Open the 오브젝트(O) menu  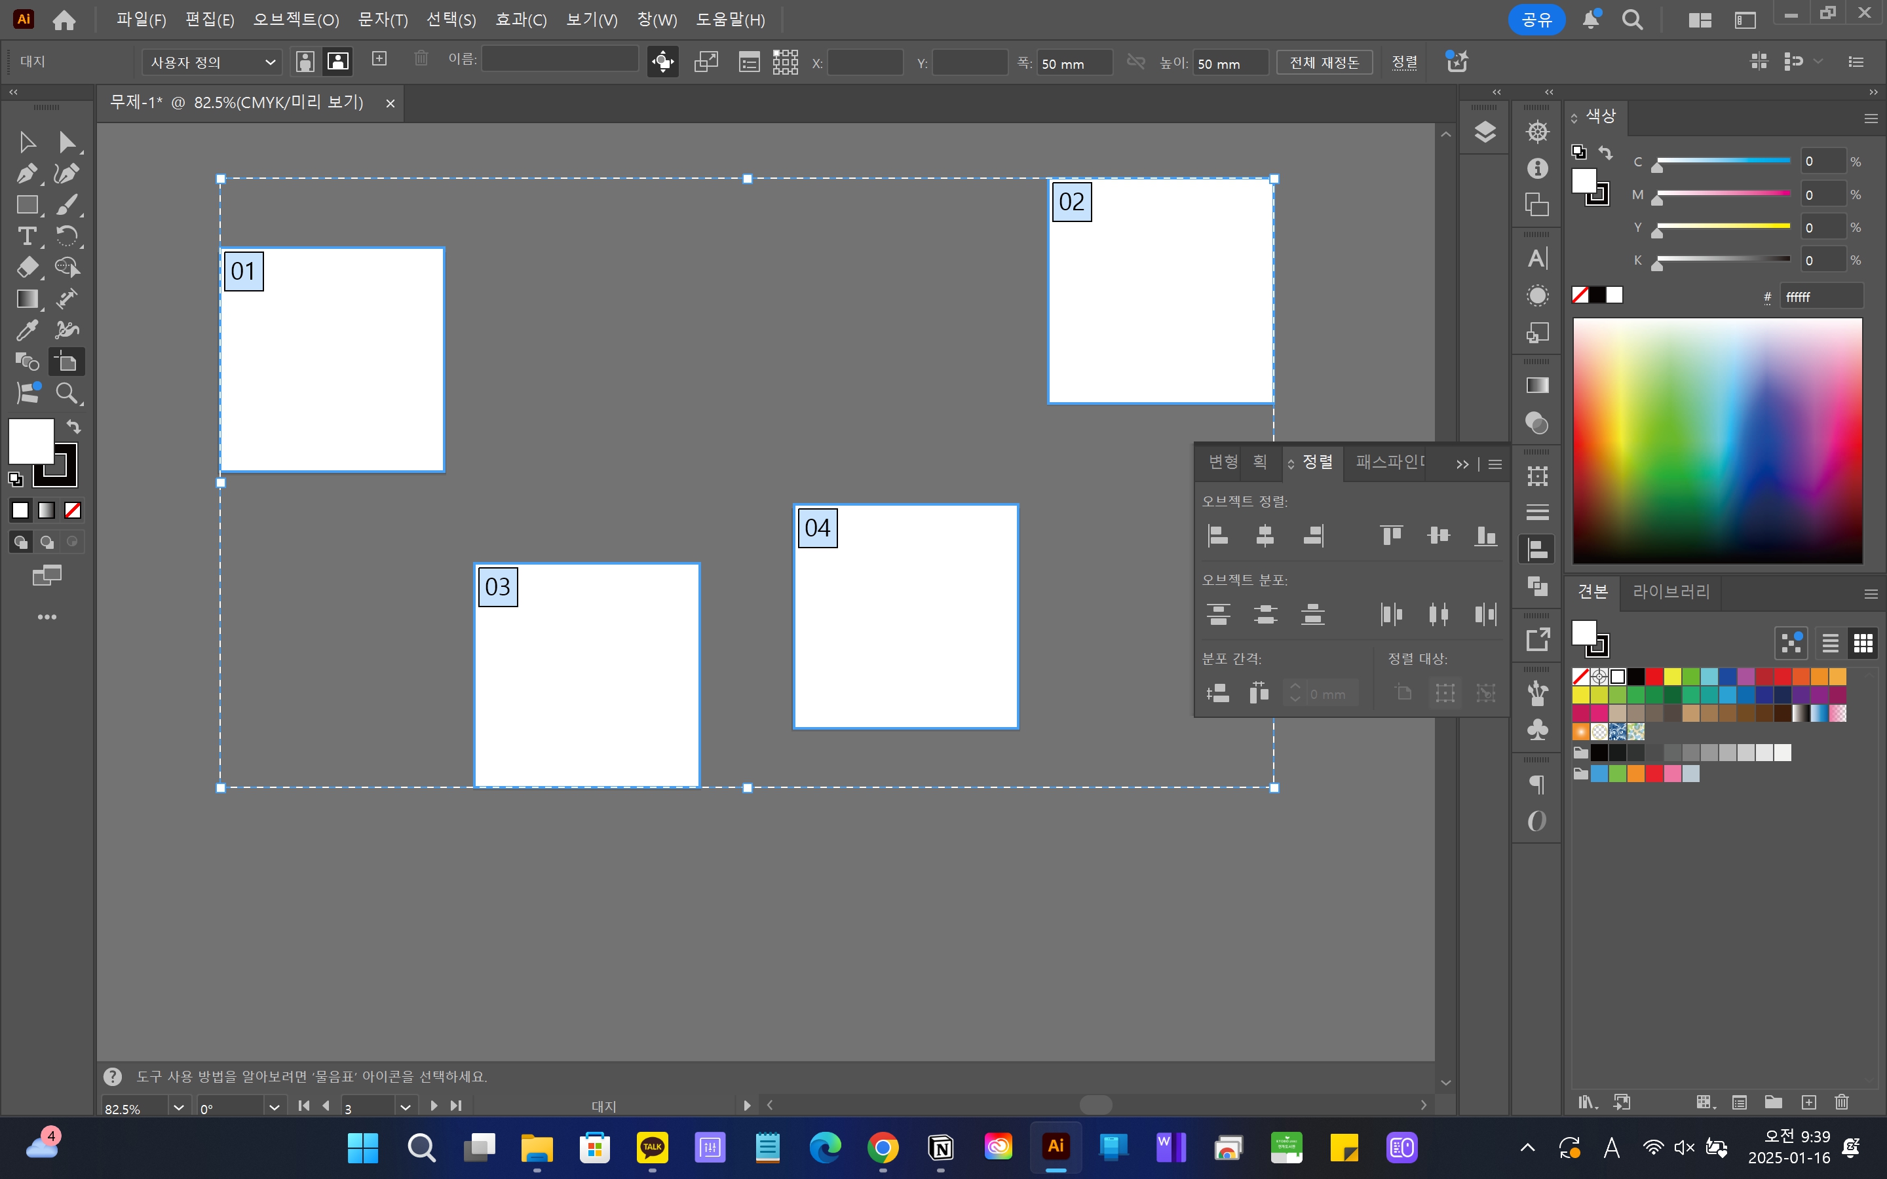click(295, 20)
